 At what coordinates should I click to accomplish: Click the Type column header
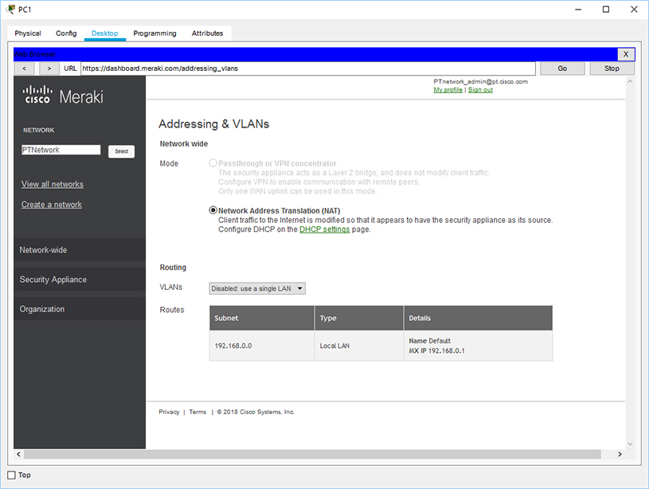359,318
